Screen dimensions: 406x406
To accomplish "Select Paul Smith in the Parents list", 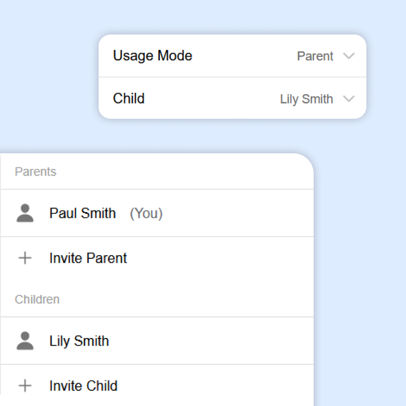I will coord(82,213).
